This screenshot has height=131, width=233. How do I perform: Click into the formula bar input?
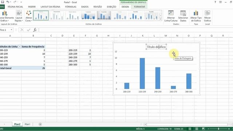pos(136,30)
